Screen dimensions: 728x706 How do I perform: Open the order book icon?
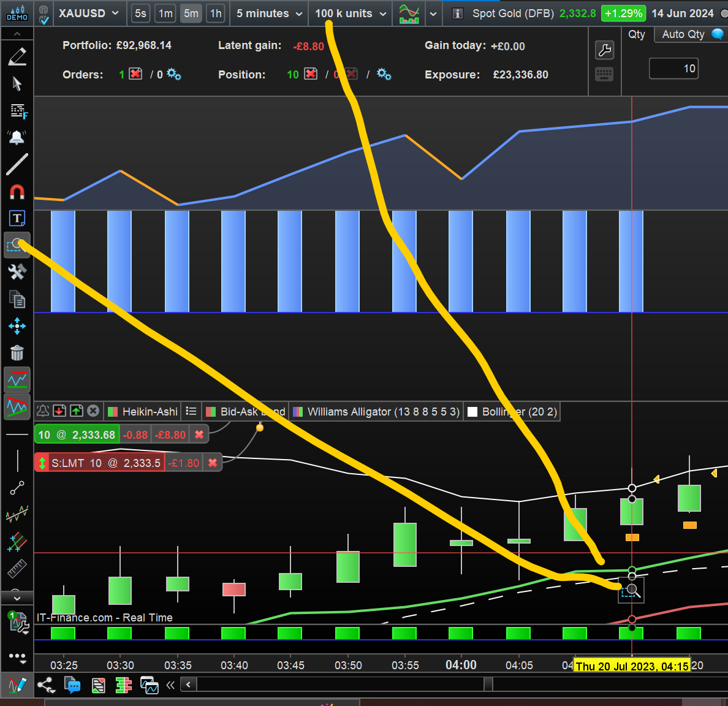pyautogui.click(x=124, y=685)
